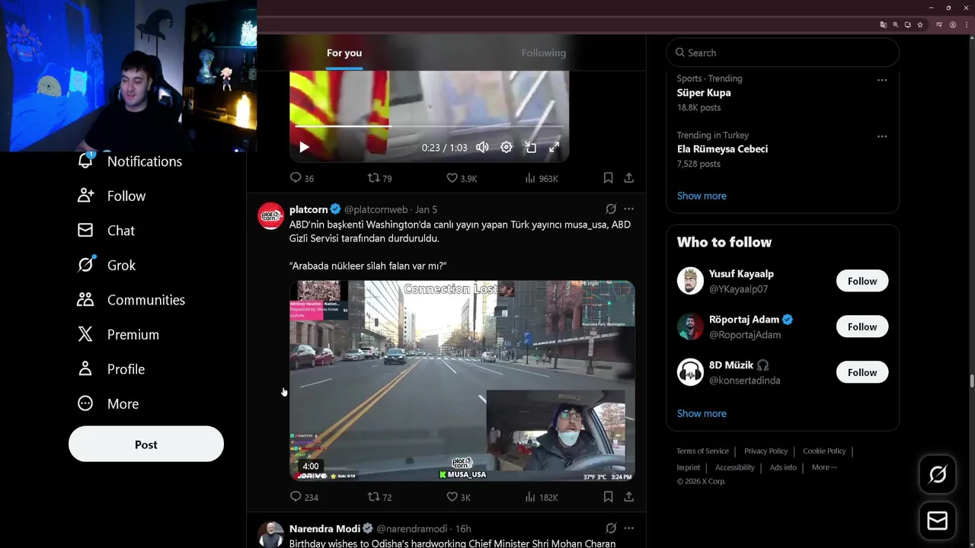Share the top video post

click(628, 178)
